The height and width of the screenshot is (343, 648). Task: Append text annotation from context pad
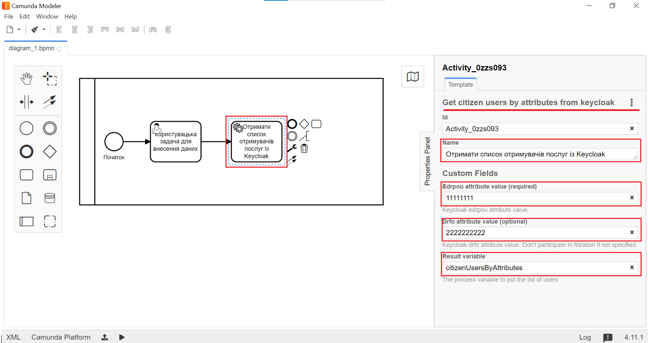point(304,136)
